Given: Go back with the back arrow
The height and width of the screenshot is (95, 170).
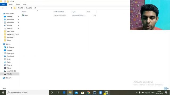Looking at the screenshot, I should 2,8.
